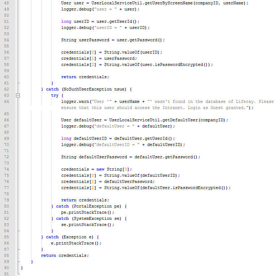Click the string "user = " in logger.debug
Viewport: 280px width, 276px height.
pos(105,9)
